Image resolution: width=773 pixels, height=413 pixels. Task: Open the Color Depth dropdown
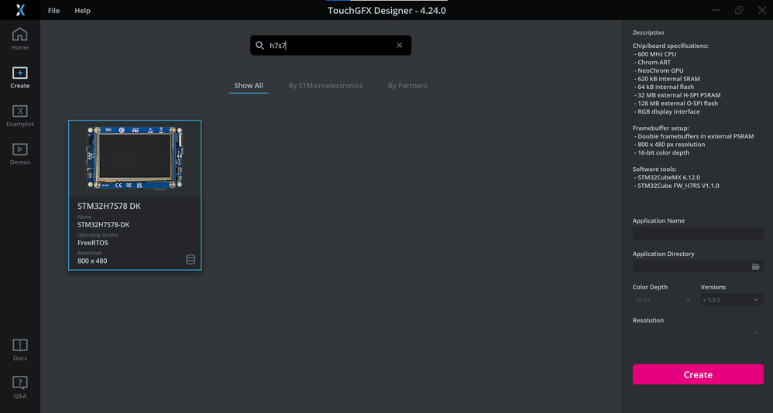tap(662, 299)
